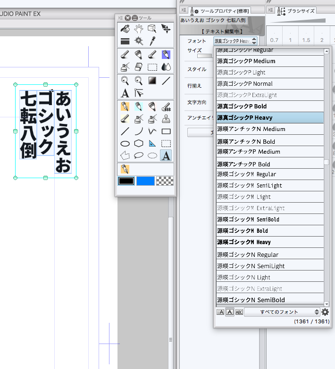Switch to the ブラシサイズ tab
The image size is (335, 369).
(297, 11)
